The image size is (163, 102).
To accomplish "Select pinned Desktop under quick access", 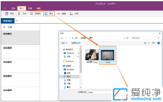I will 69,53.
